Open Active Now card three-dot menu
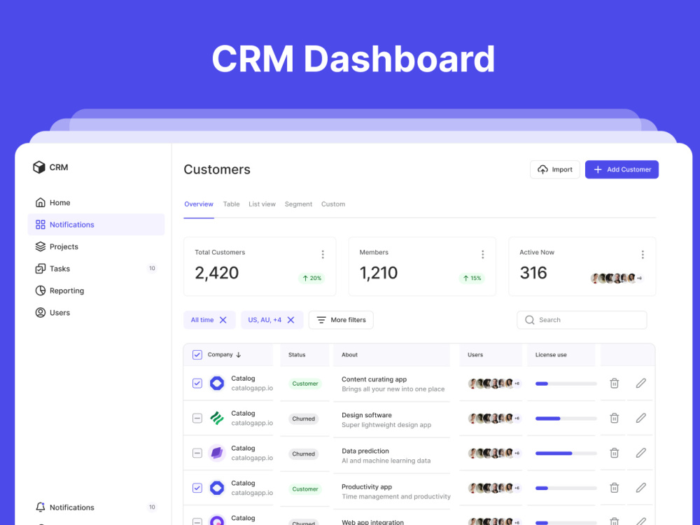 click(643, 255)
